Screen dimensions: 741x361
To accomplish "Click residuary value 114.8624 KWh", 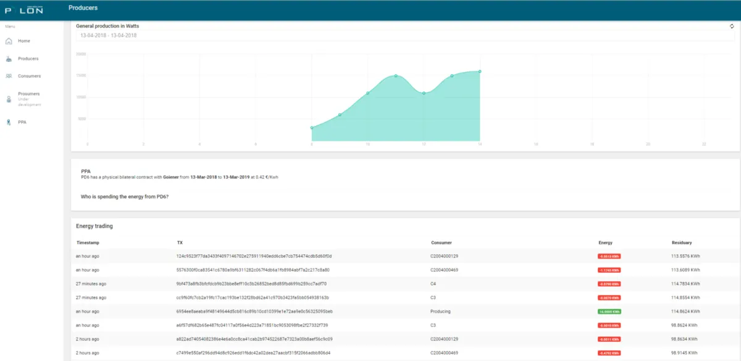I will pos(685,312).
